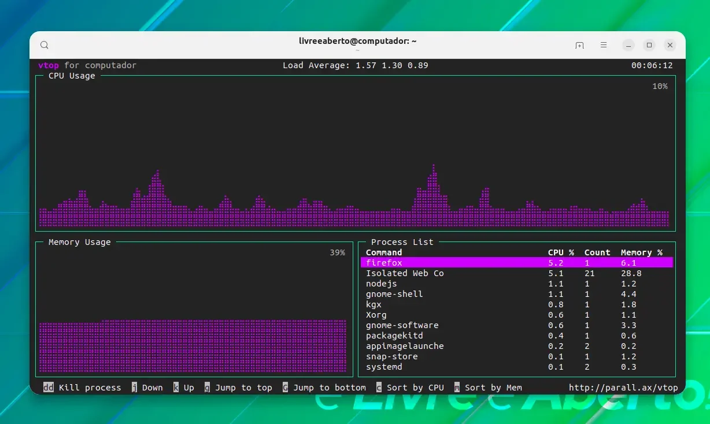Select the appimagelaunche process row
Screen dimensions: 710x424
click(517, 346)
